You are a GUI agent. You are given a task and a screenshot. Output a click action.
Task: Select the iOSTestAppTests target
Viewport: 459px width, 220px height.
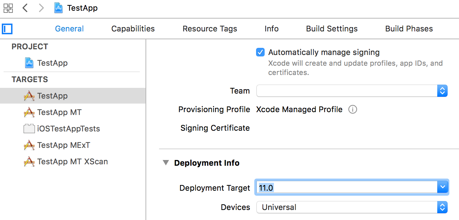click(x=68, y=129)
